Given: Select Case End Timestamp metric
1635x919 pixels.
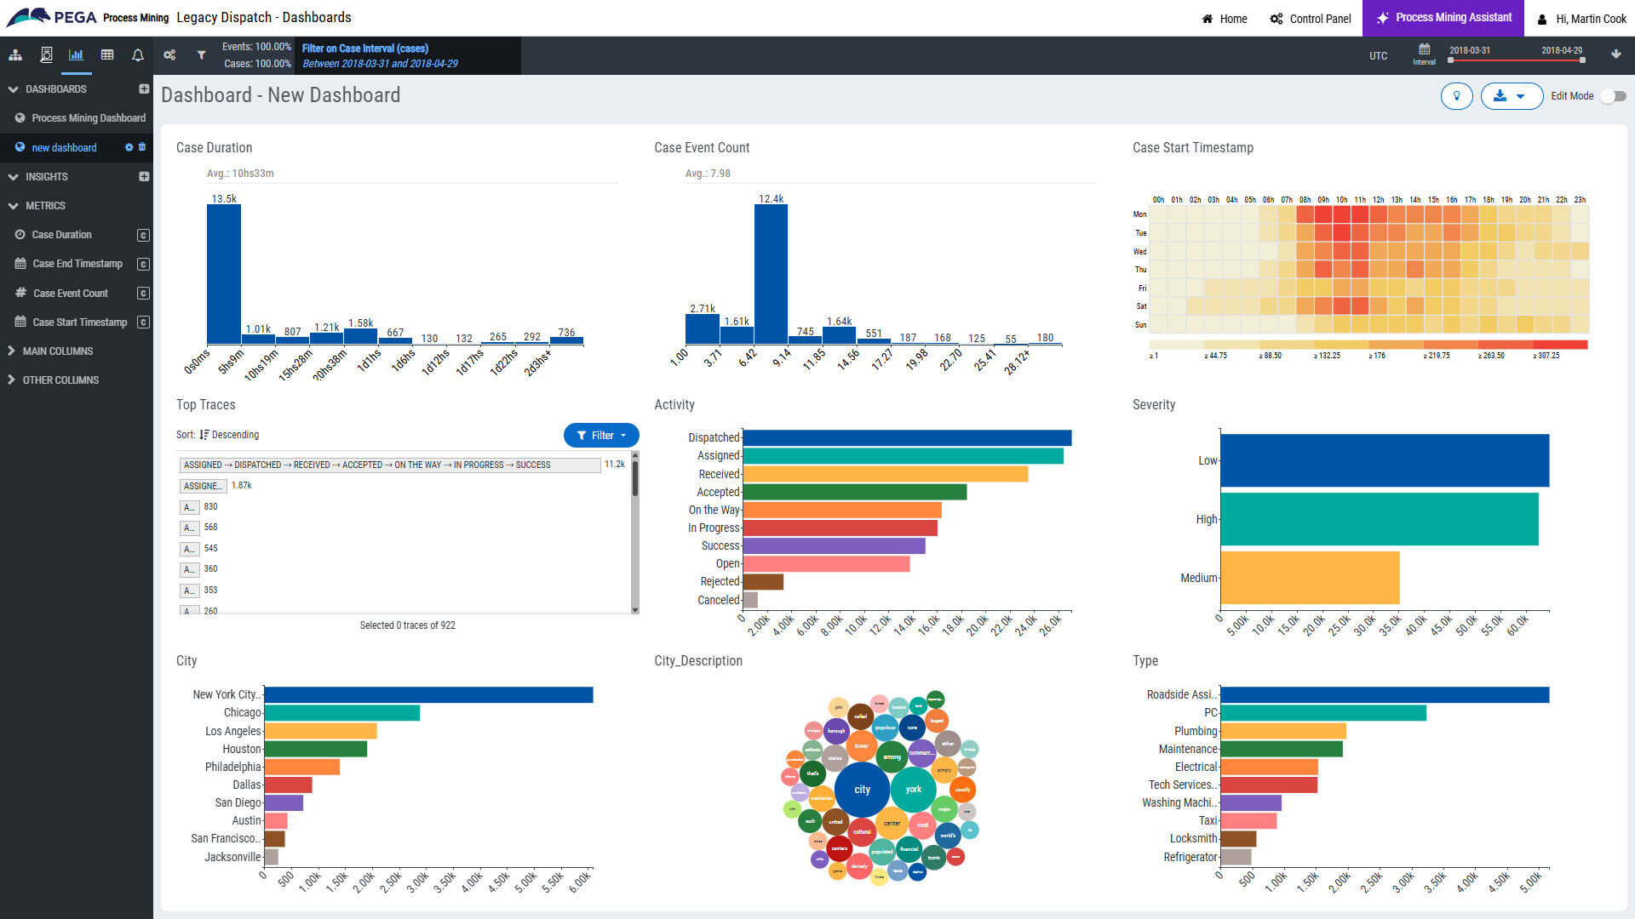Looking at the screenshot, I should click(x=77, y=264).
